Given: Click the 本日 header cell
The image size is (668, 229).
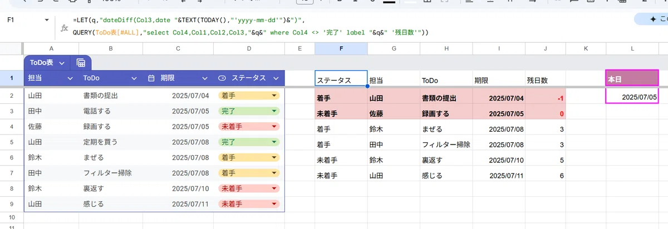Looking at the screenshot, I should point(632,78).
